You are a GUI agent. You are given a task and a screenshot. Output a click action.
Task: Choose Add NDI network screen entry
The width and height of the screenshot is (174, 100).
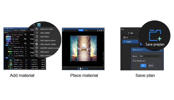[49, 48]
